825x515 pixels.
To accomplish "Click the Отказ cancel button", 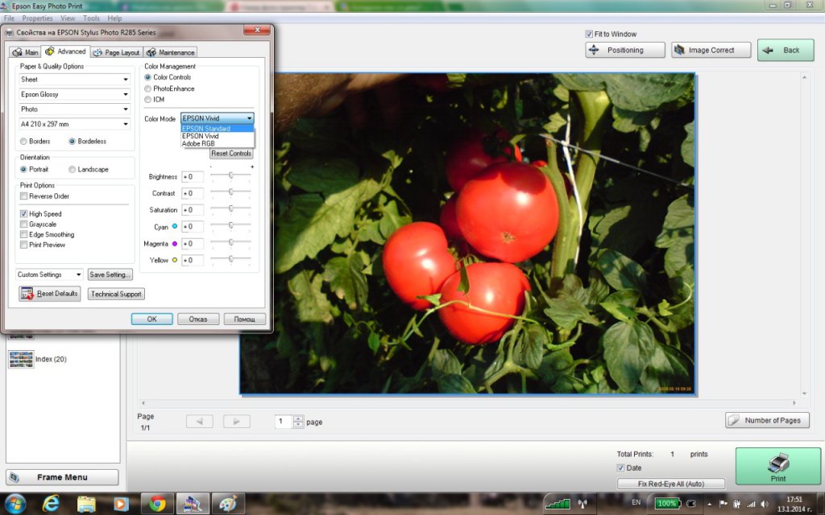I will (198, 319).
